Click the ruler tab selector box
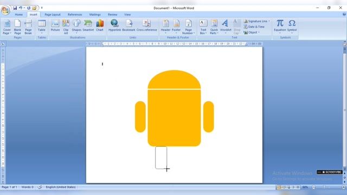This screenshot has width=347, height=195. click(3, 44)
